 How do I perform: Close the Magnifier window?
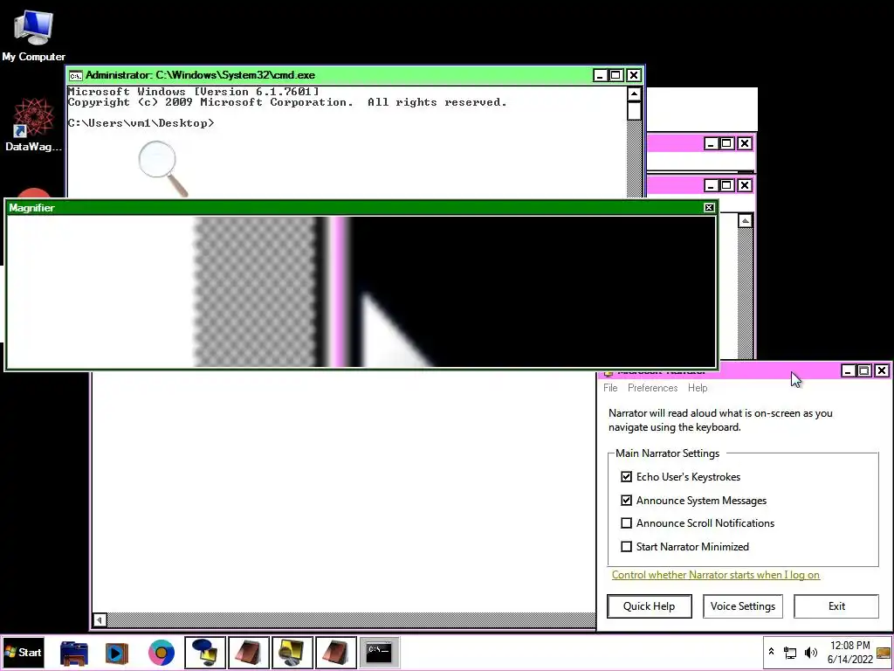(709, 208)
